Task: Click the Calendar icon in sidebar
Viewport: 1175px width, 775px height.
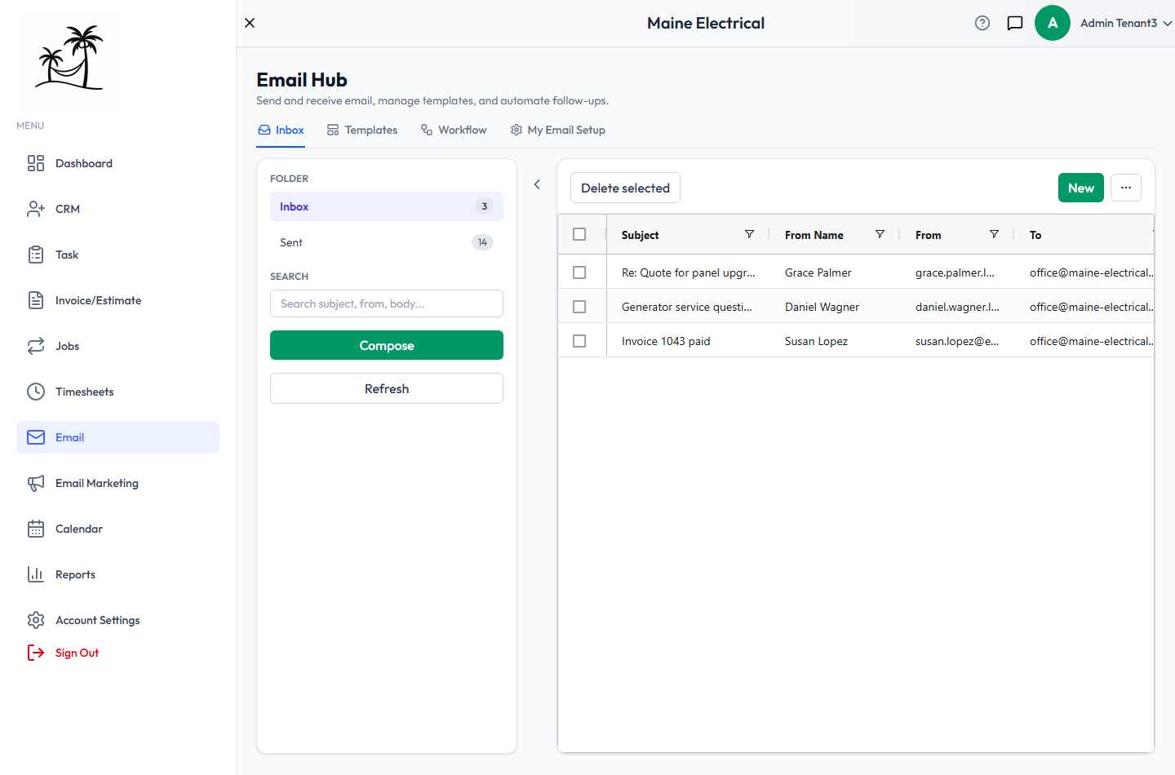Action: (x=36, y=529)
